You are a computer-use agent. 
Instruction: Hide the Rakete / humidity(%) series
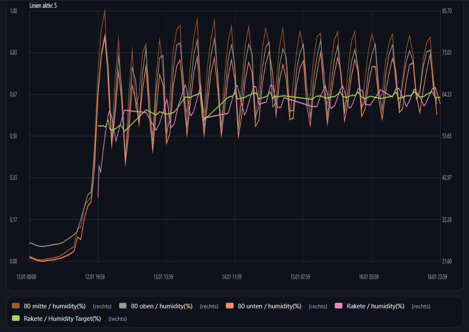[x=375, y=306]
